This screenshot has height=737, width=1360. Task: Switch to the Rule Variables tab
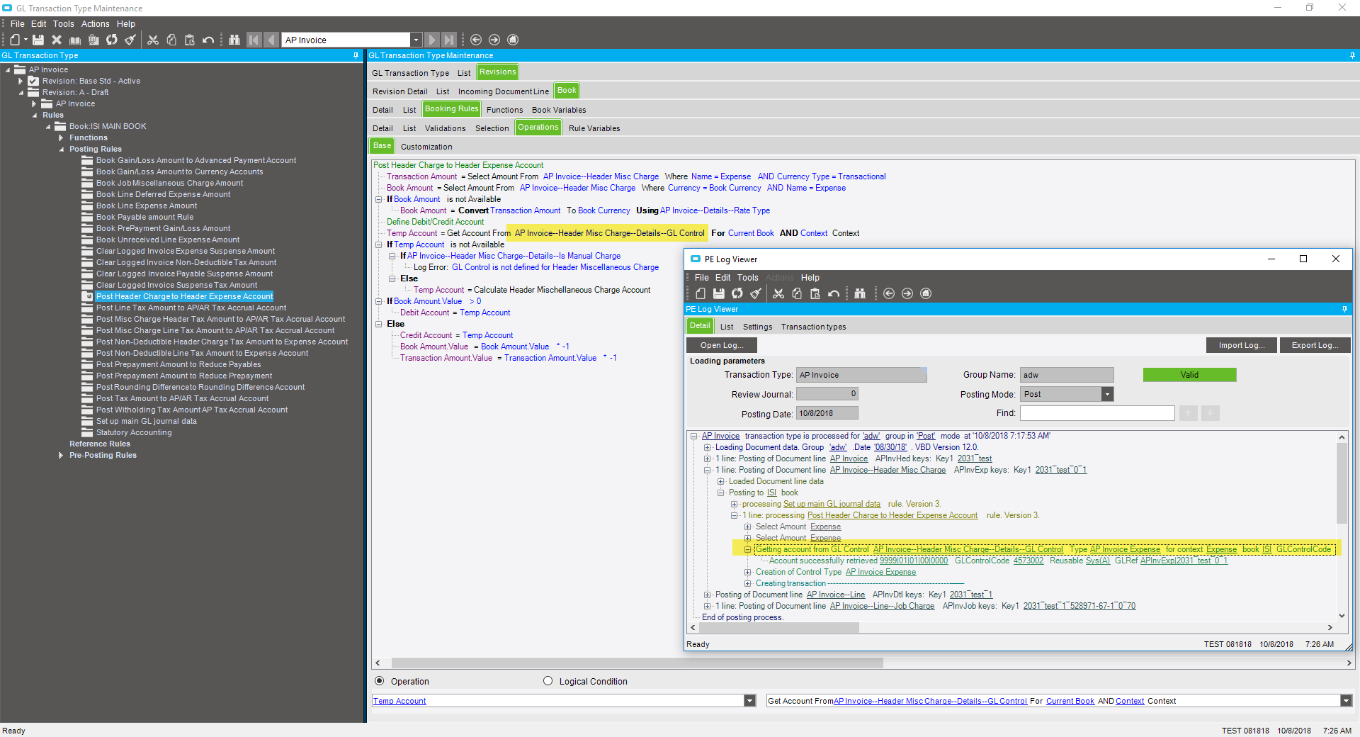(x=594, y=128)
